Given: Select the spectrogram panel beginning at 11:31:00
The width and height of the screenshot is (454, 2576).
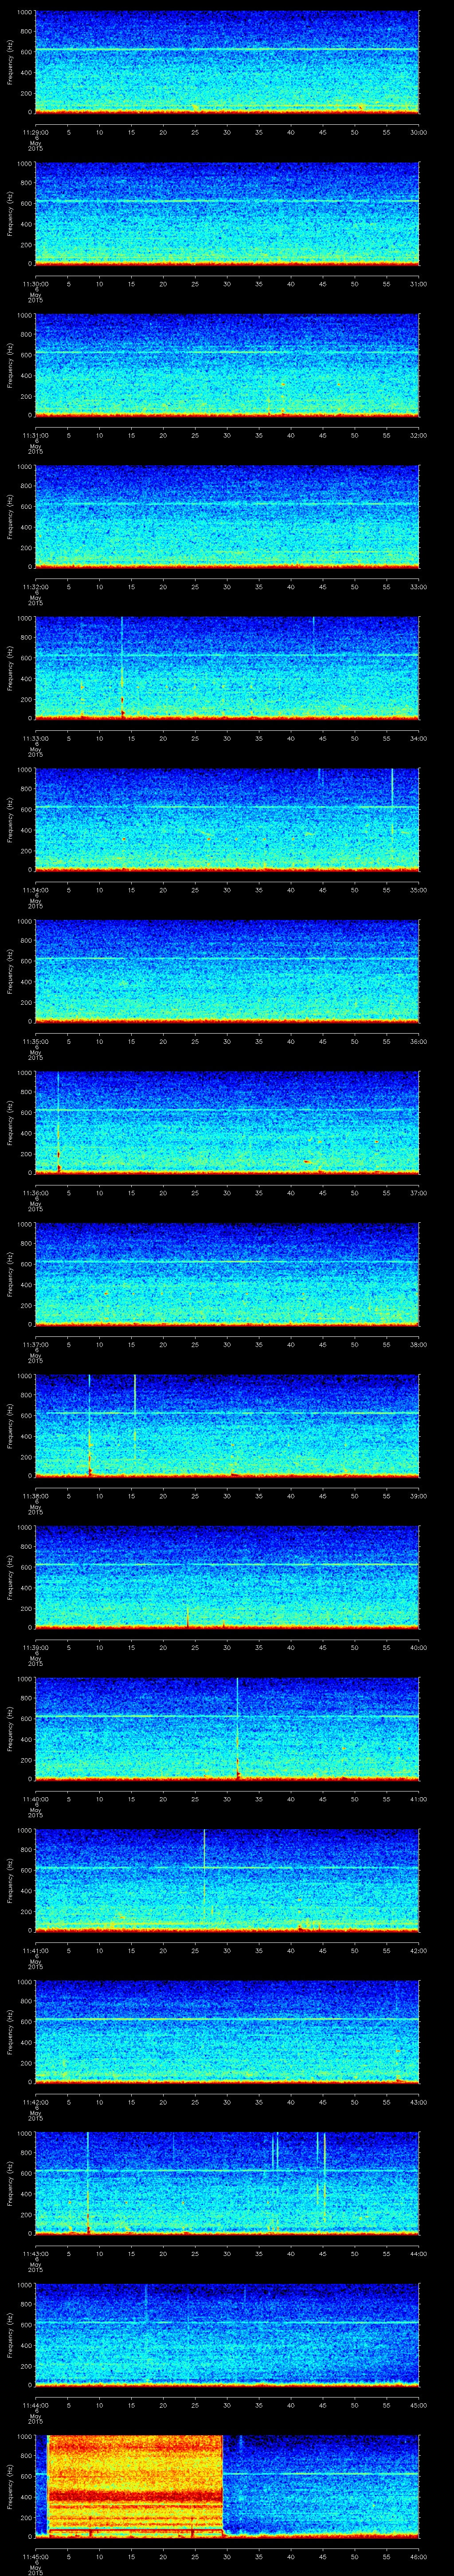Looking at the screenshot, I should tap(227, 365).
